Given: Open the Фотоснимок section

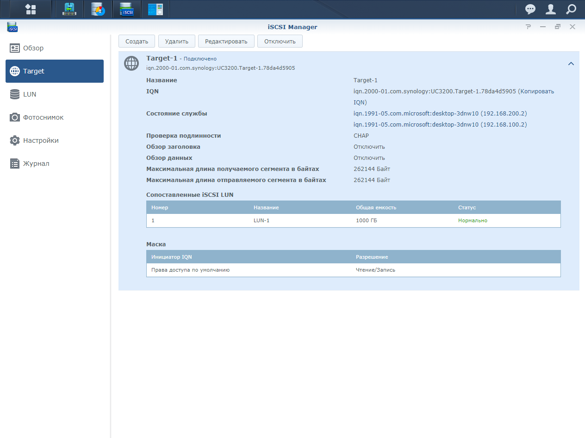Looking at the screenshot, I should (x=55, y=117).
